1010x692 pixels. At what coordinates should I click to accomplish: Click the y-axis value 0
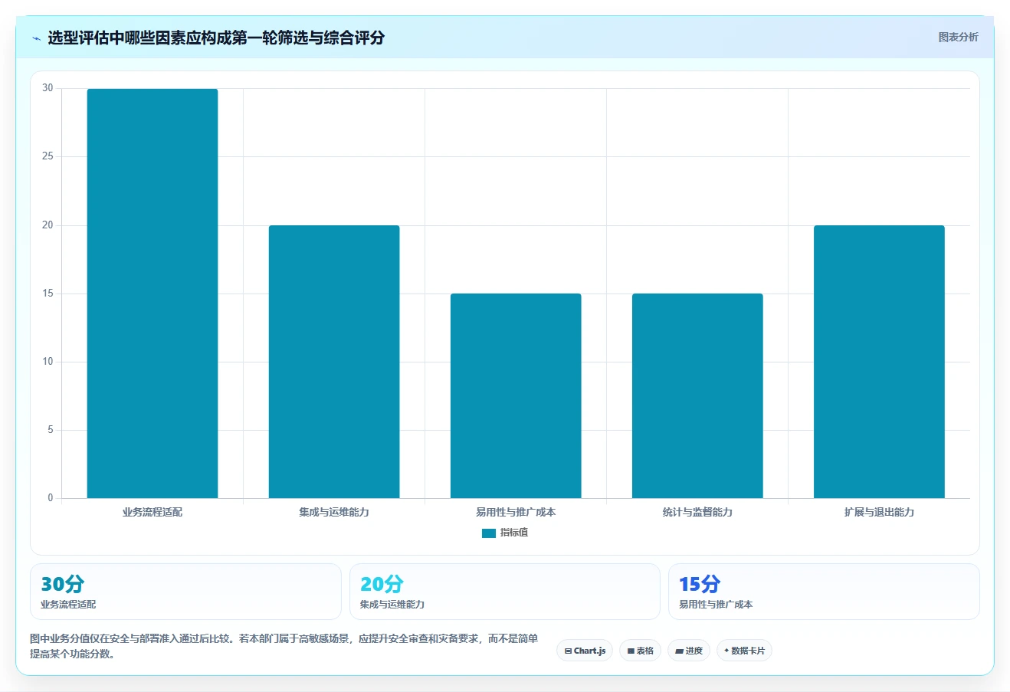[x=51, y=498]
